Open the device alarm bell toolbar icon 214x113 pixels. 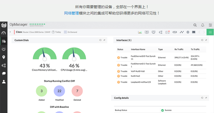point(154,32)
